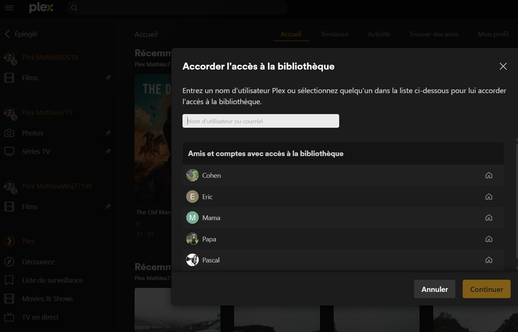Switch to the Tendance tab
This screenshot has width=518, height=332.
[x=334, y=34]
